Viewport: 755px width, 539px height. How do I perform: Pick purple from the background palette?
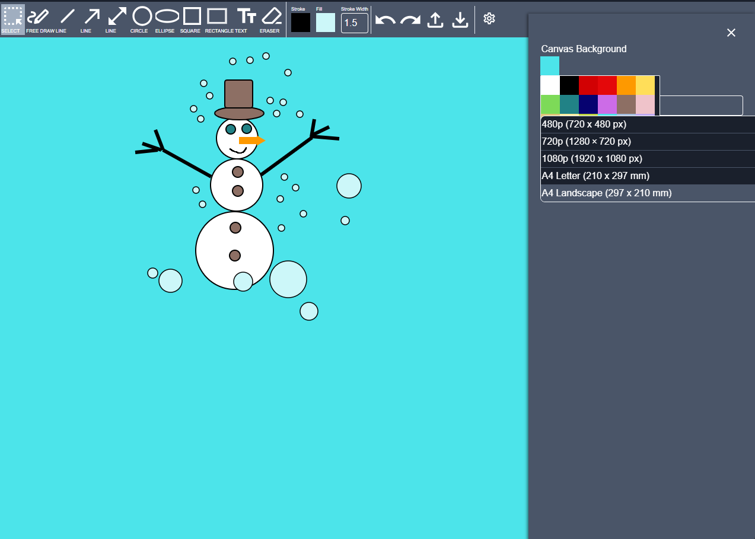(x=607, y=104)
